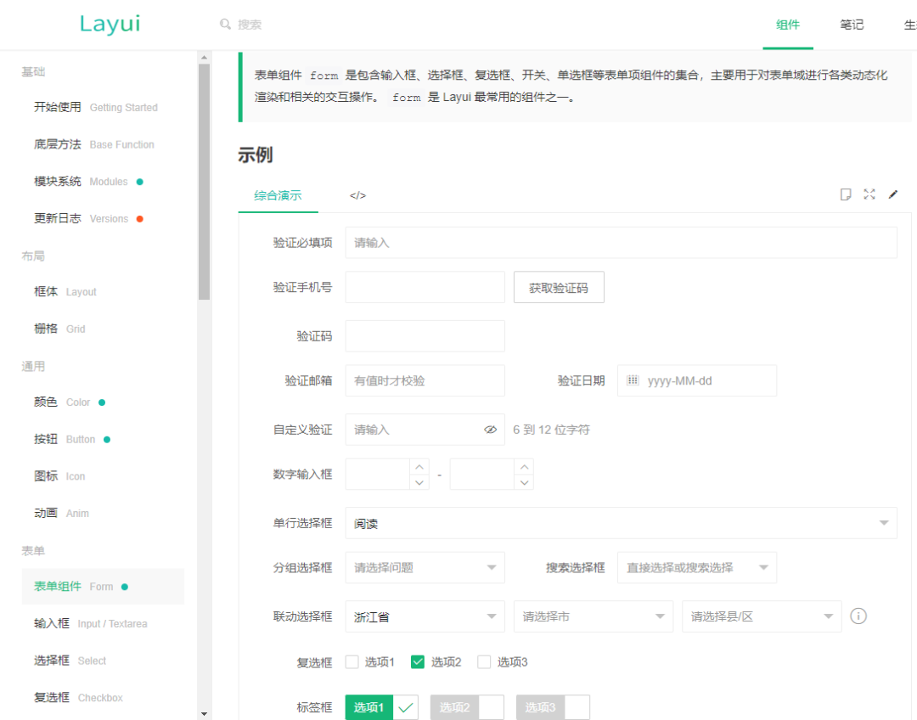Toggle password visibility eye icon
This screenshot has width=917, height=720.
(x=490, y=430)
